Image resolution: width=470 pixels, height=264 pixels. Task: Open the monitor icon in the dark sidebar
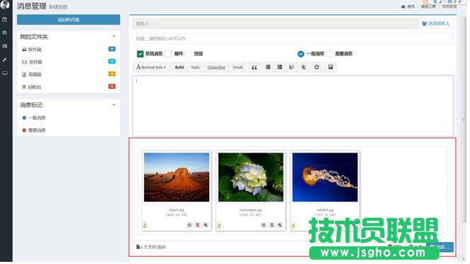pos(4,73)
